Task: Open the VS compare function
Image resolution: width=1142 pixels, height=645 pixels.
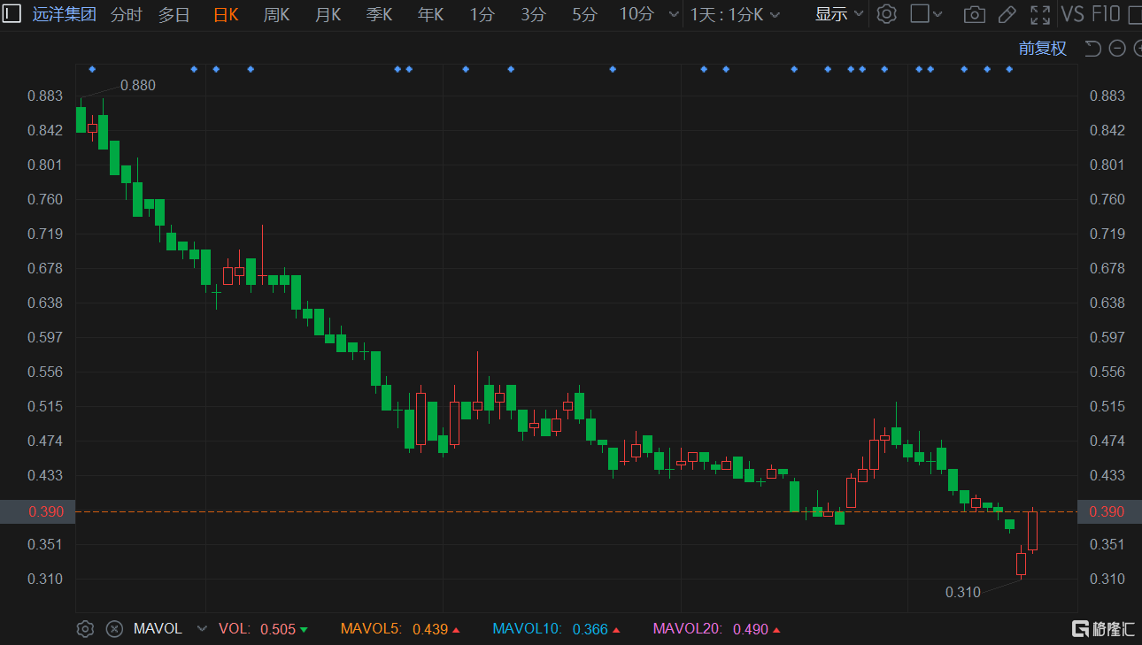Action: tap(1072, 14)
